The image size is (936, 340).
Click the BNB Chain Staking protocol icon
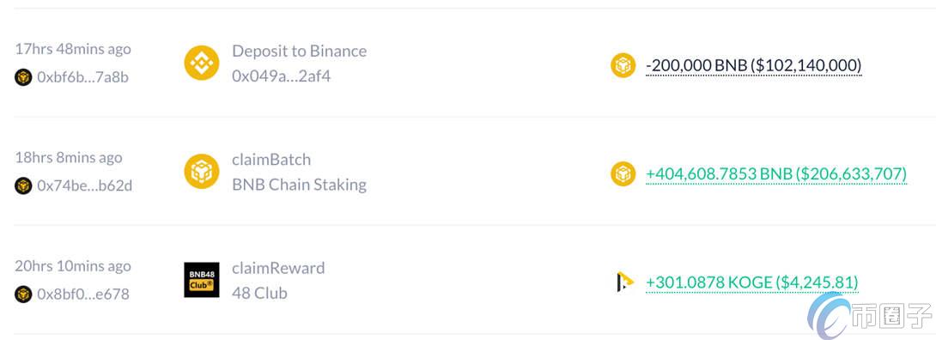202,171
